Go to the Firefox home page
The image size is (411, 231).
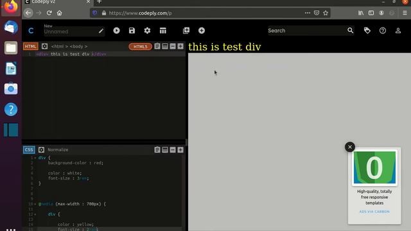click(x=60, y=13)
